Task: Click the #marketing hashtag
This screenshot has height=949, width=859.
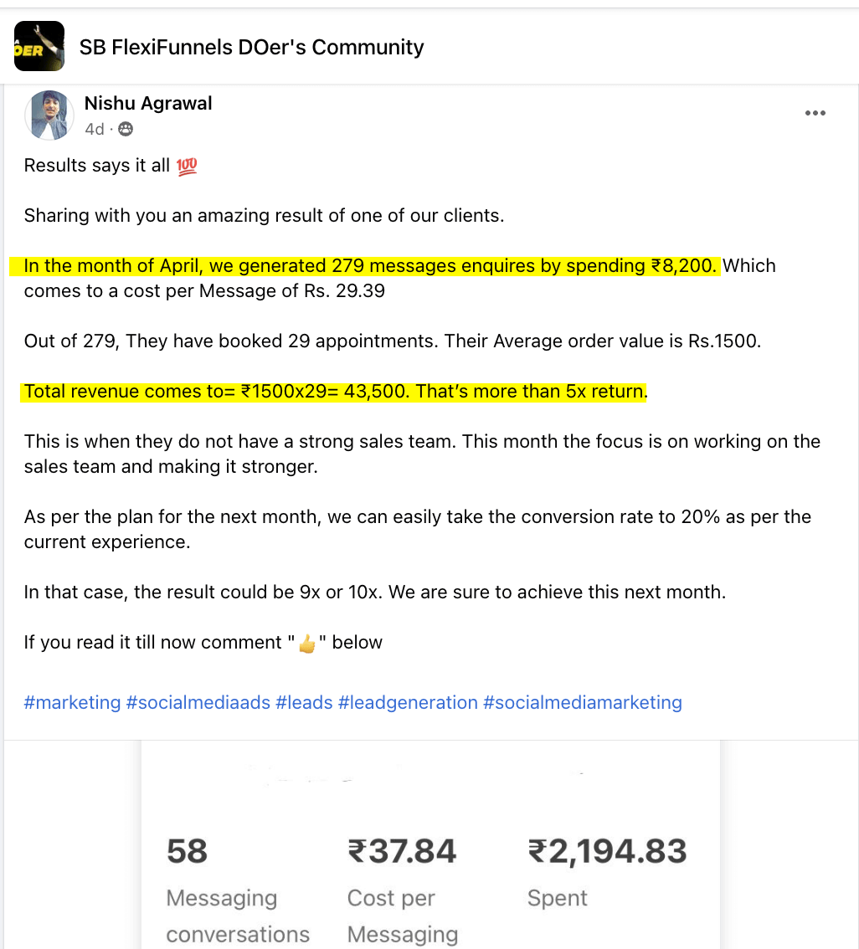Action: pos(72,702)
